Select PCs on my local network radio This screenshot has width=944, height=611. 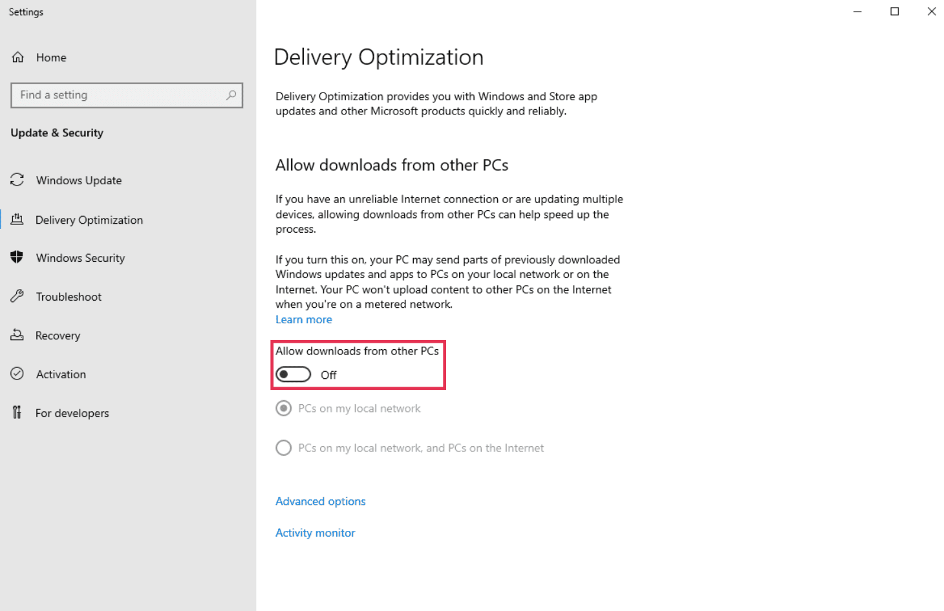point(283,409)
